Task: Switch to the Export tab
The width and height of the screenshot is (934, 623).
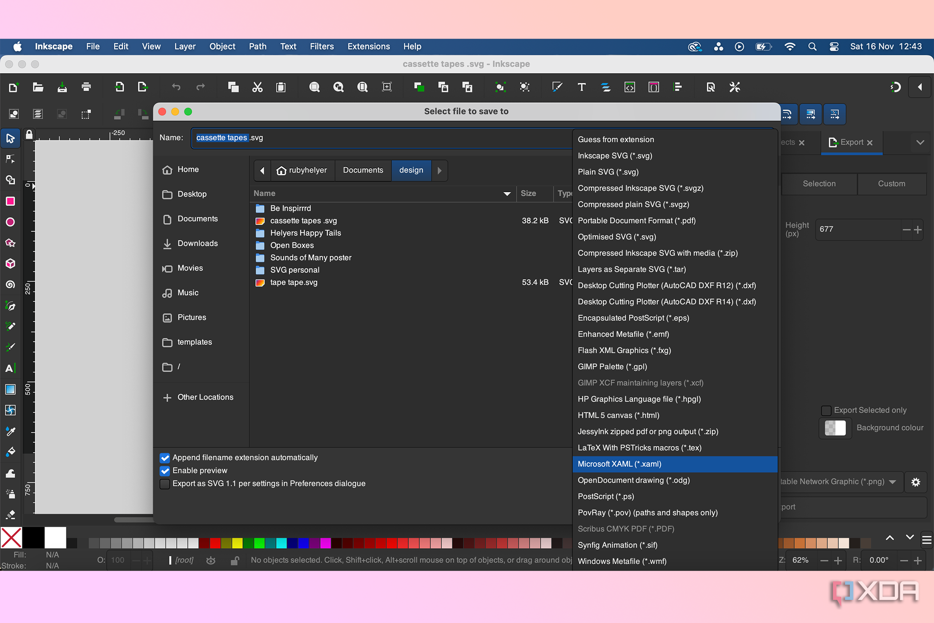Action: 851,142
